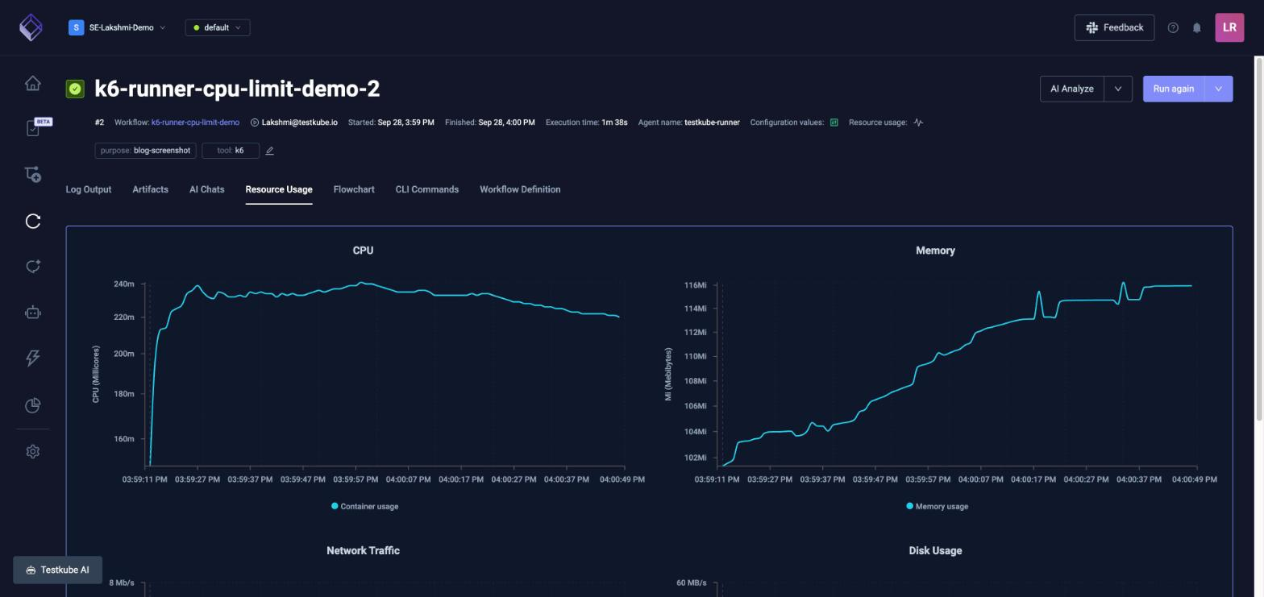Click the LR user avatar
This screenshot has width=1264, height=597.
tap(1229, 27)
